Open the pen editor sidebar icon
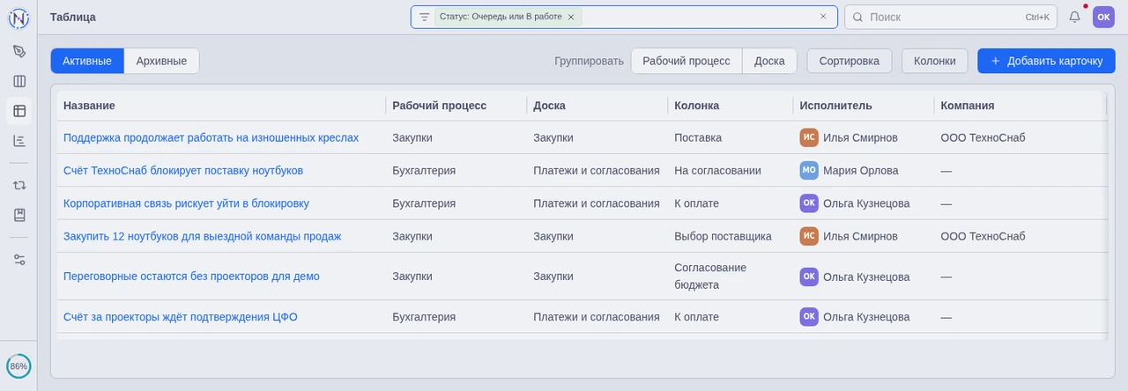The width and height of the screenshot is (1128, 391). tap(19, 51)
